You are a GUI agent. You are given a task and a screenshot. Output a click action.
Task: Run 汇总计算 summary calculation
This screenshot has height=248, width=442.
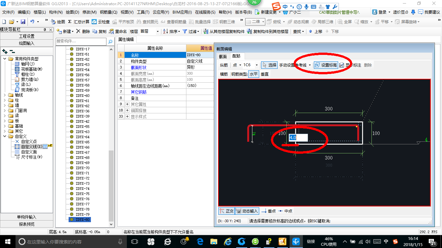(x=79, y=22)
